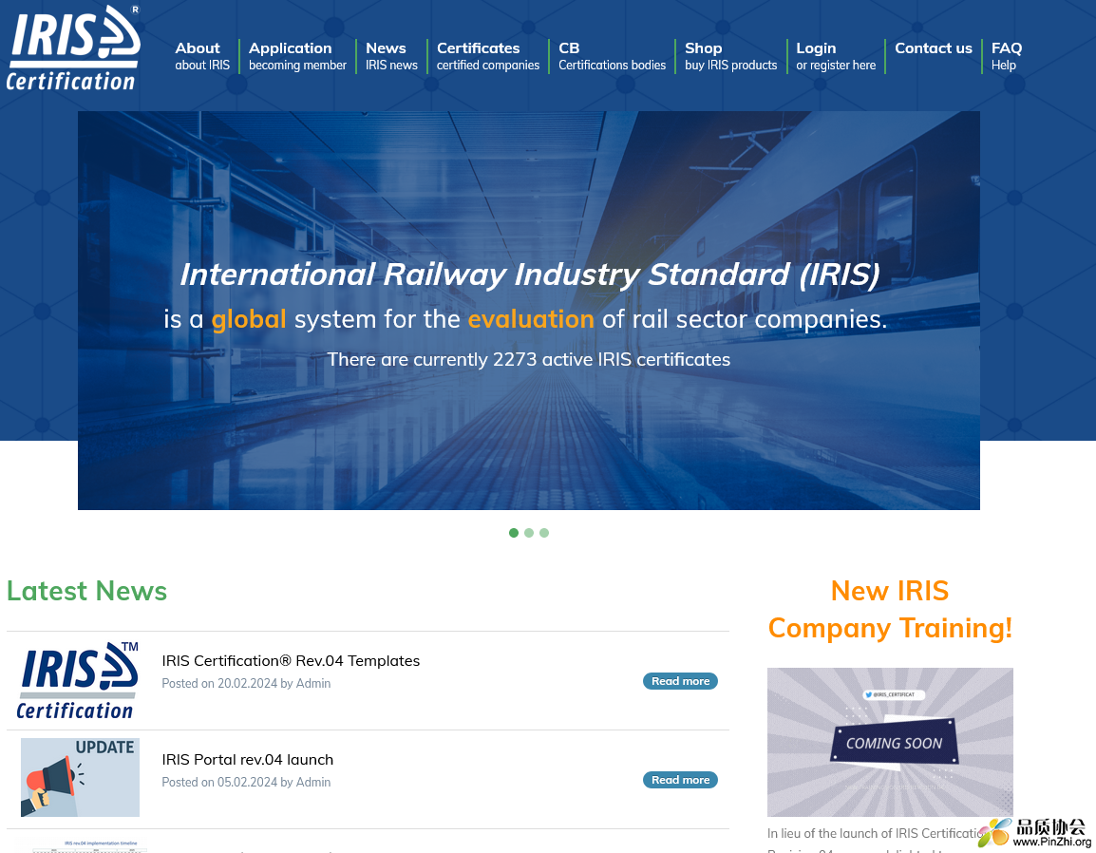Click the Posted on 05.02.2024 by Admin text
1096x853 pixels.
click(246, 782)
